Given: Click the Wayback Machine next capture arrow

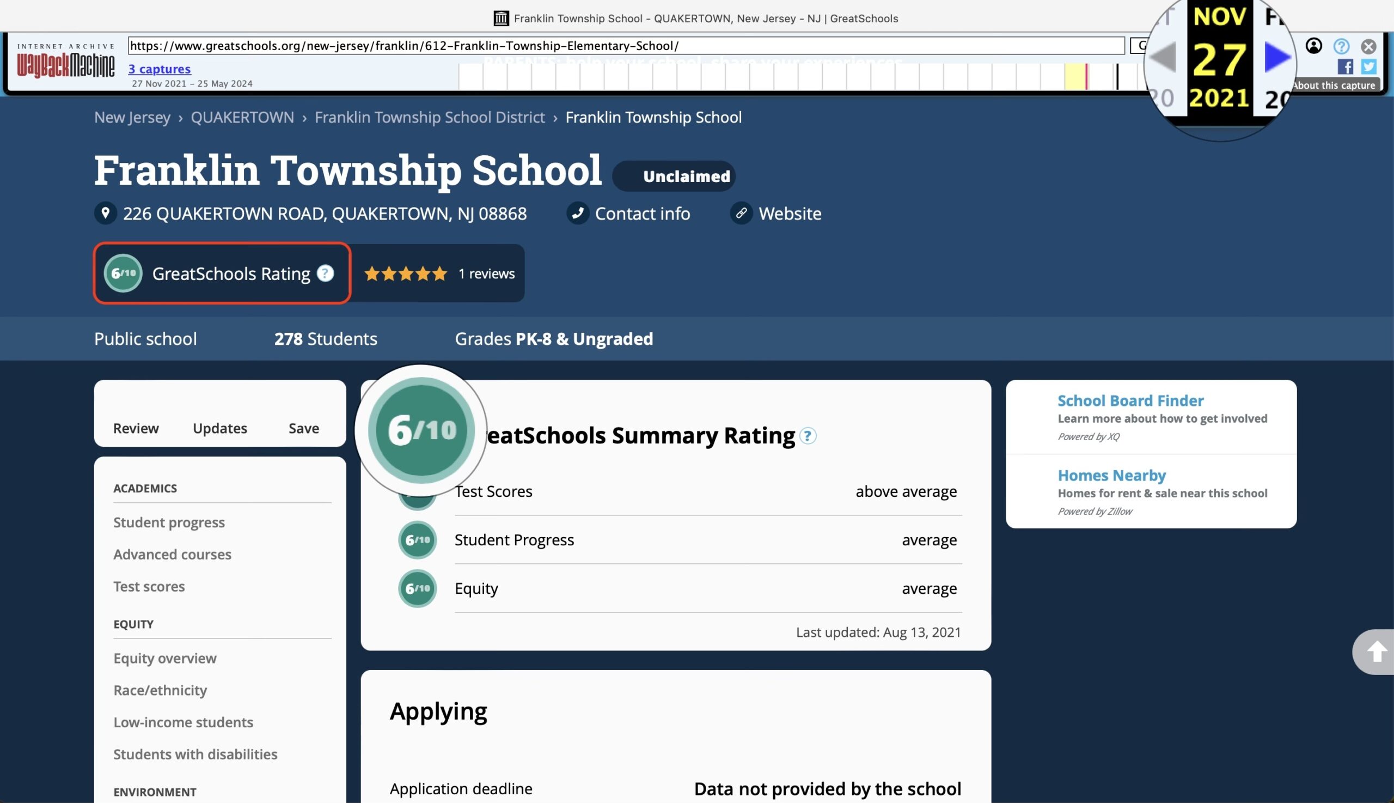Looking at the screenshot, I should pos(1276,57).
